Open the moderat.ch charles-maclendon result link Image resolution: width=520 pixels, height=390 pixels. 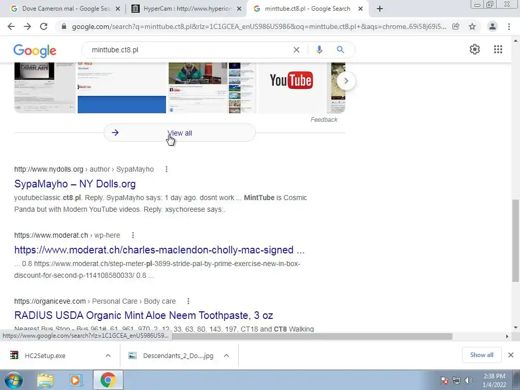159,250
